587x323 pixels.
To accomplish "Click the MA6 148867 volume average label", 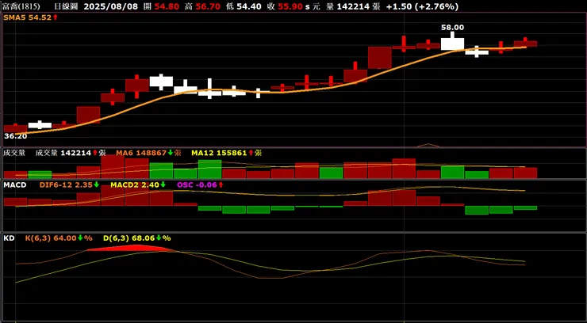I will pos(140,152).
